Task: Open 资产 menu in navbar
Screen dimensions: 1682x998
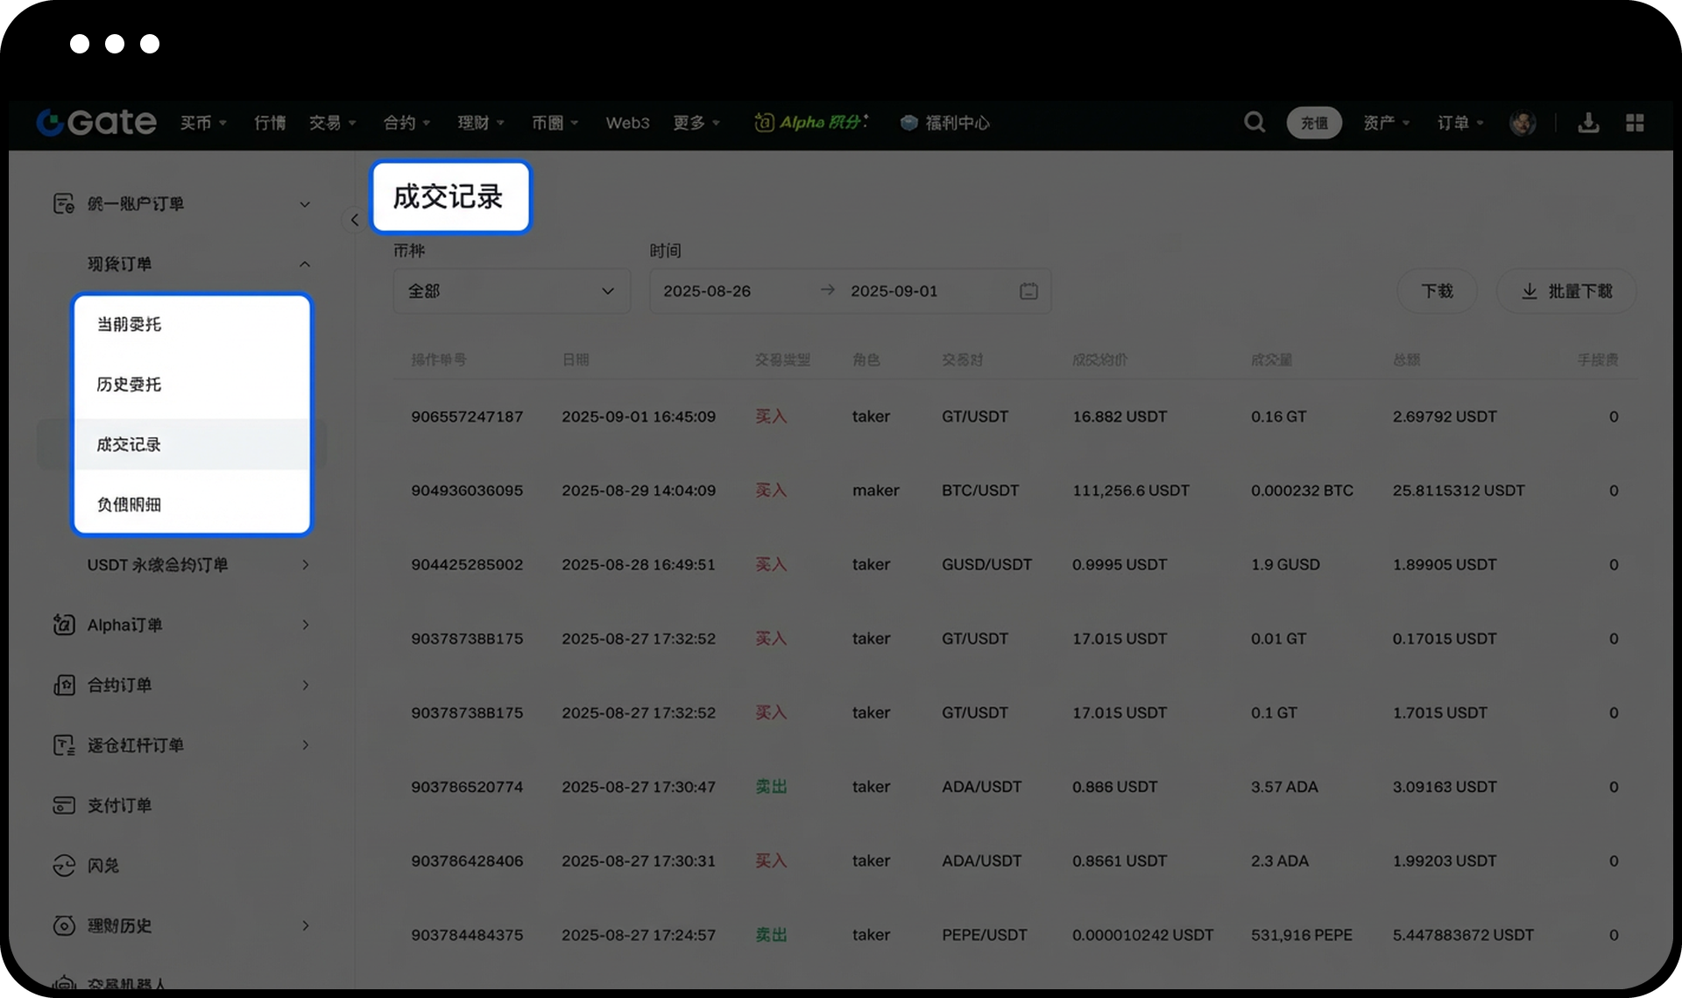Action: [x=1385, y=123]
